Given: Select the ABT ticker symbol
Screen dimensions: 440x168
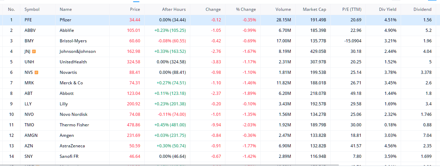Looking at the screenshot, I should [x=29, y=93].
